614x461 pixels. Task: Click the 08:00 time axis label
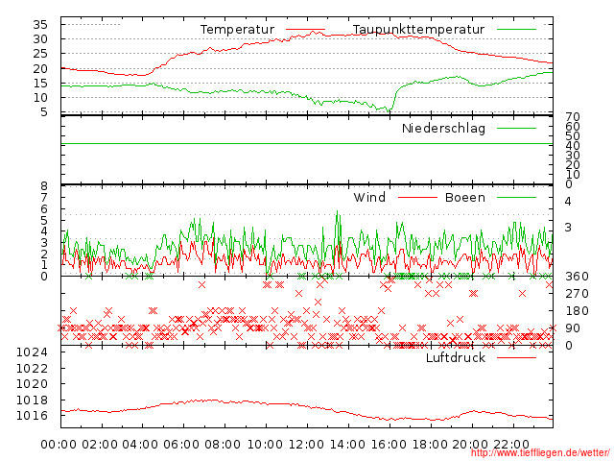click(223, 445)
